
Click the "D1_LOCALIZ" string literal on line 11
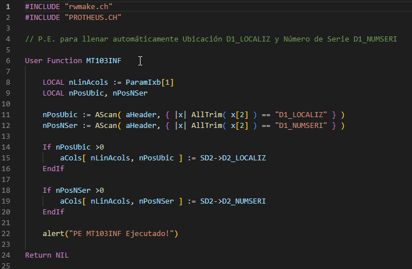(301, 115)
